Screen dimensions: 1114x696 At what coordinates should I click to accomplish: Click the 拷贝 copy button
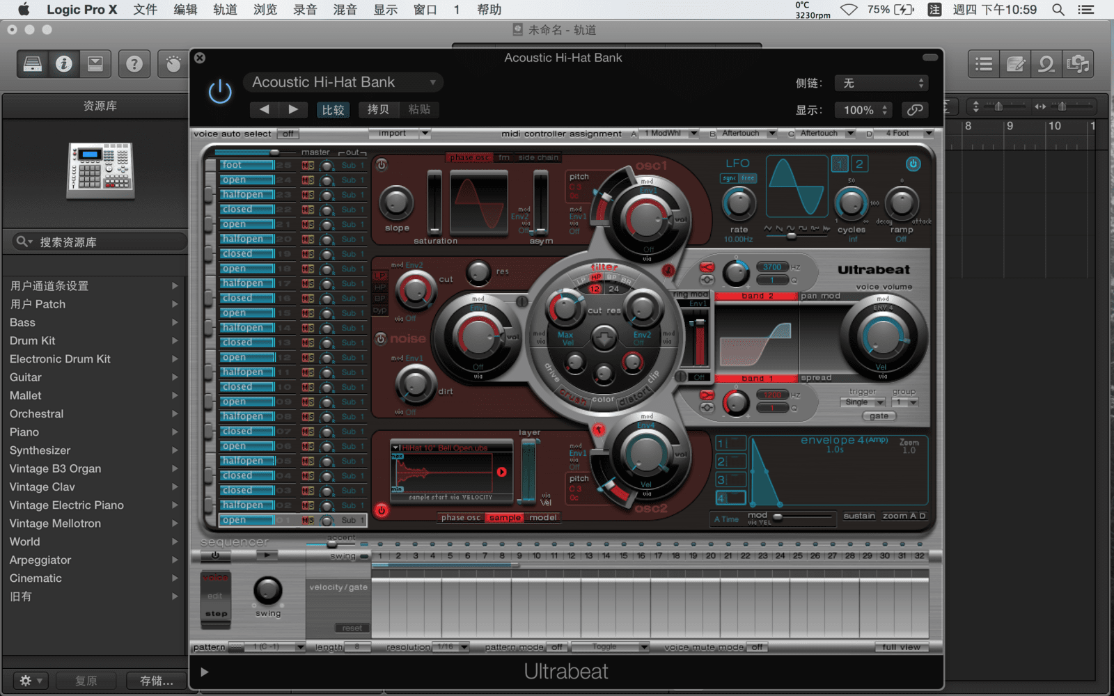[378, 109]
